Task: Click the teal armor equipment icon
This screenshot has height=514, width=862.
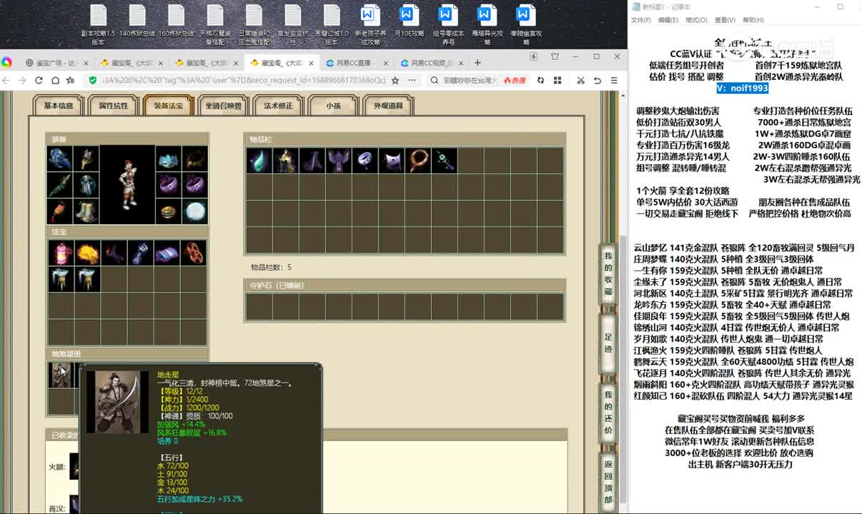Action: coord(86,185)
